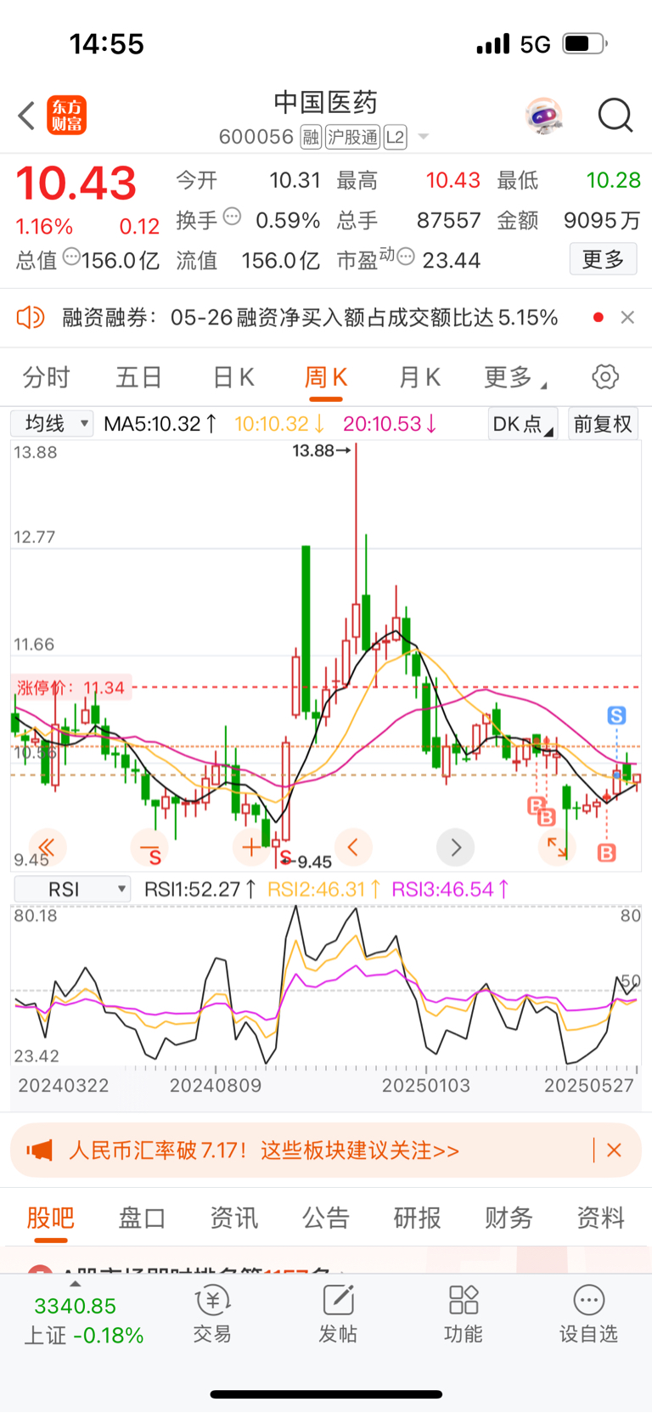Tap the blue S sell marker
Screen dimensions: 652x1413
616,715
